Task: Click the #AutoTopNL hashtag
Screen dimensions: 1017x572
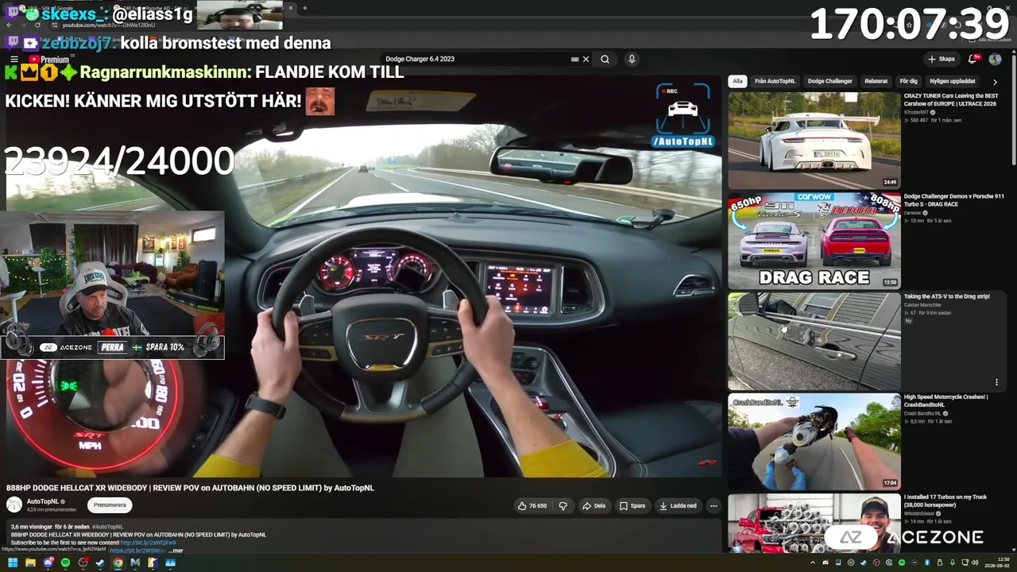Action: pos(107,527)
